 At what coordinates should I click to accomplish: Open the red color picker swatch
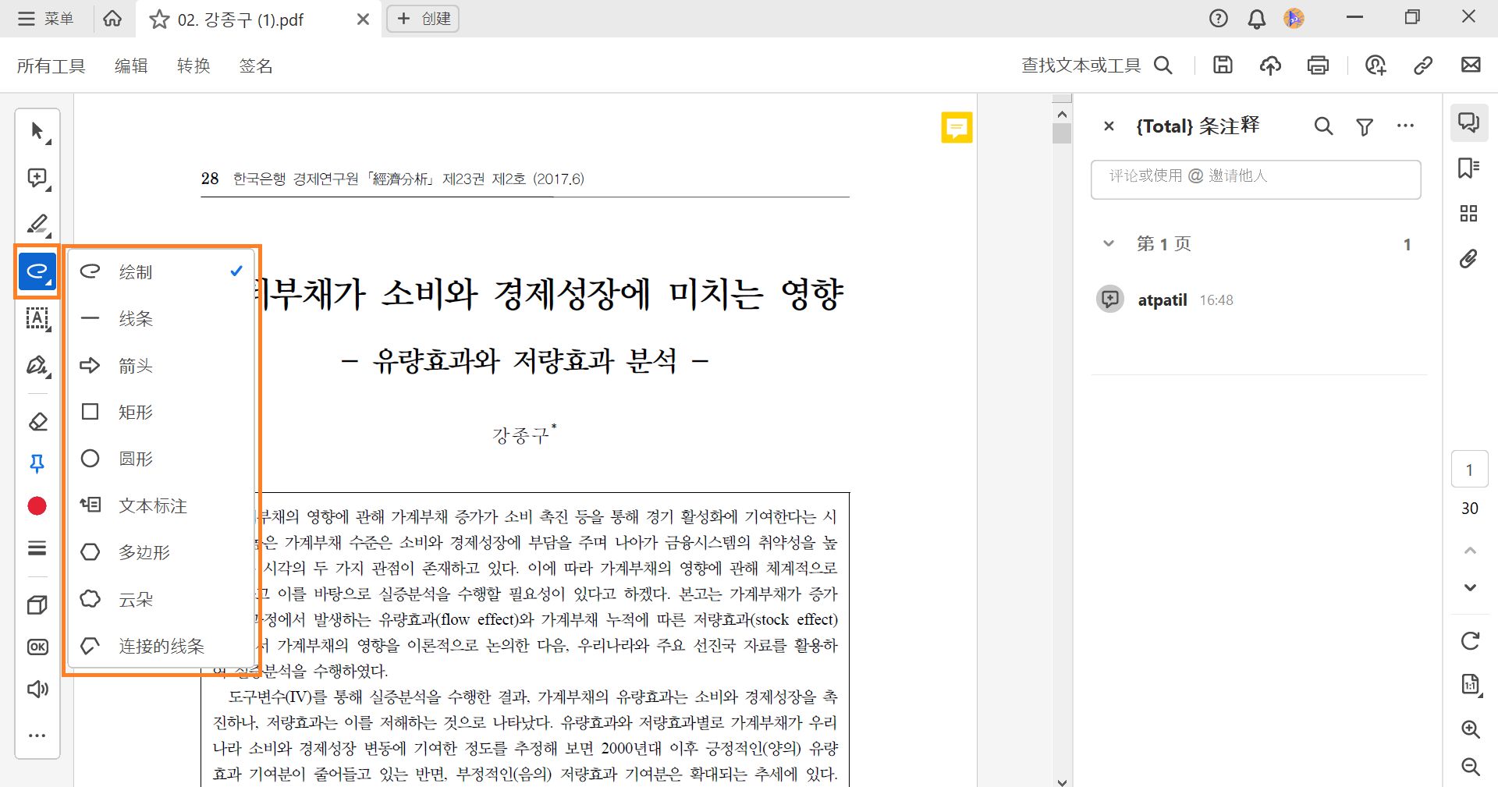pyautogui.click(x=37, y=506)
